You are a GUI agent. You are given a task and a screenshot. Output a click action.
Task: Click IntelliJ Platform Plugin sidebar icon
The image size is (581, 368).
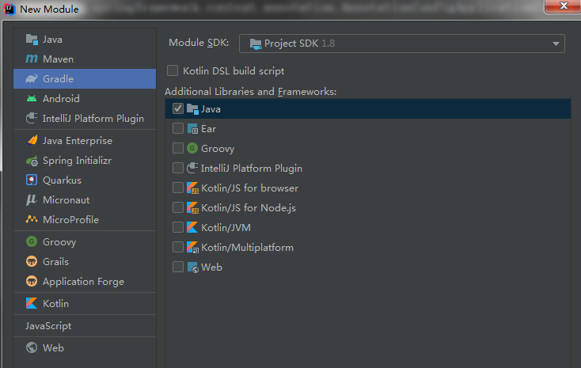[x=32, y=118]
